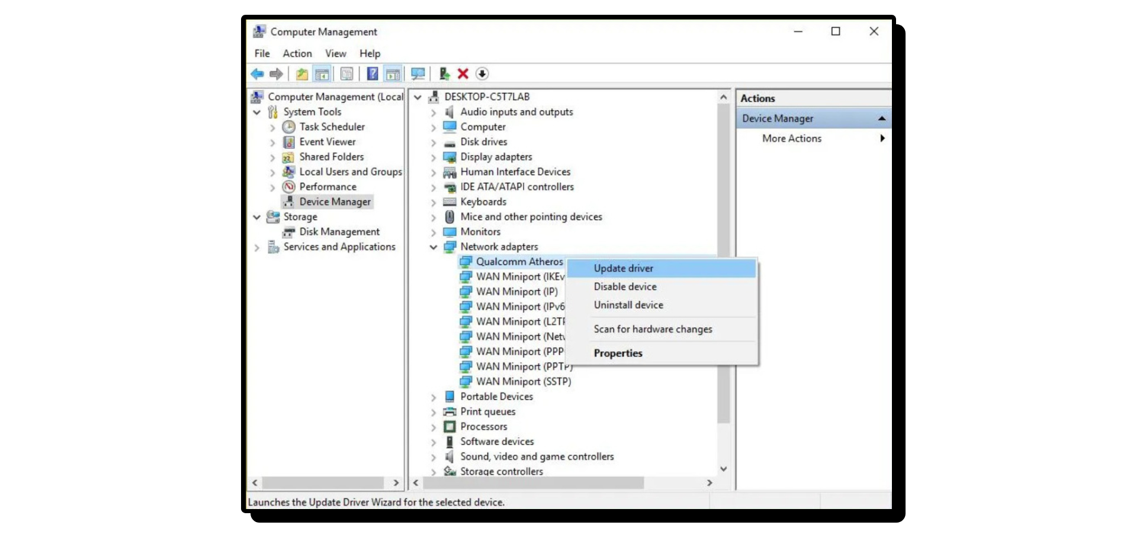Screen dimensions: 1130x538
Task: Choose Update driver from the context menu
Action: point(623,268)
